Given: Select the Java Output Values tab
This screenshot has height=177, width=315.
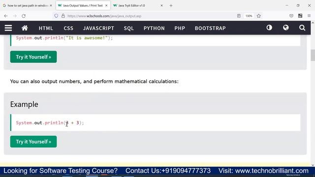Looking at the screenshot, I should pos(83,5).
